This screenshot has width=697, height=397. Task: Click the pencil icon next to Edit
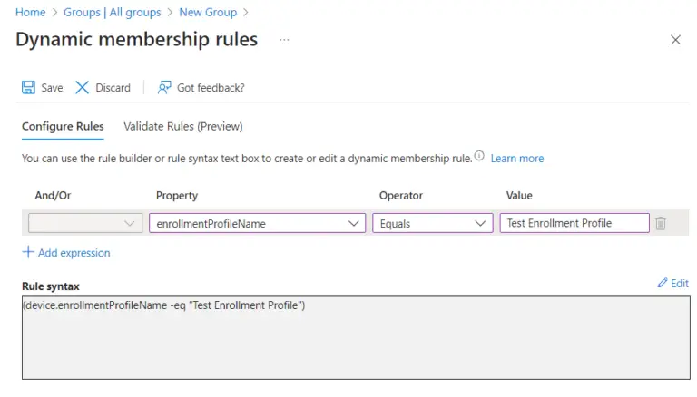tap(663, 284)
